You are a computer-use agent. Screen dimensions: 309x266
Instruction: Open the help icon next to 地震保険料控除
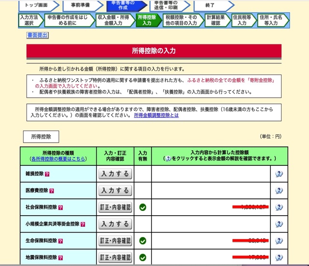pos(60,258)
